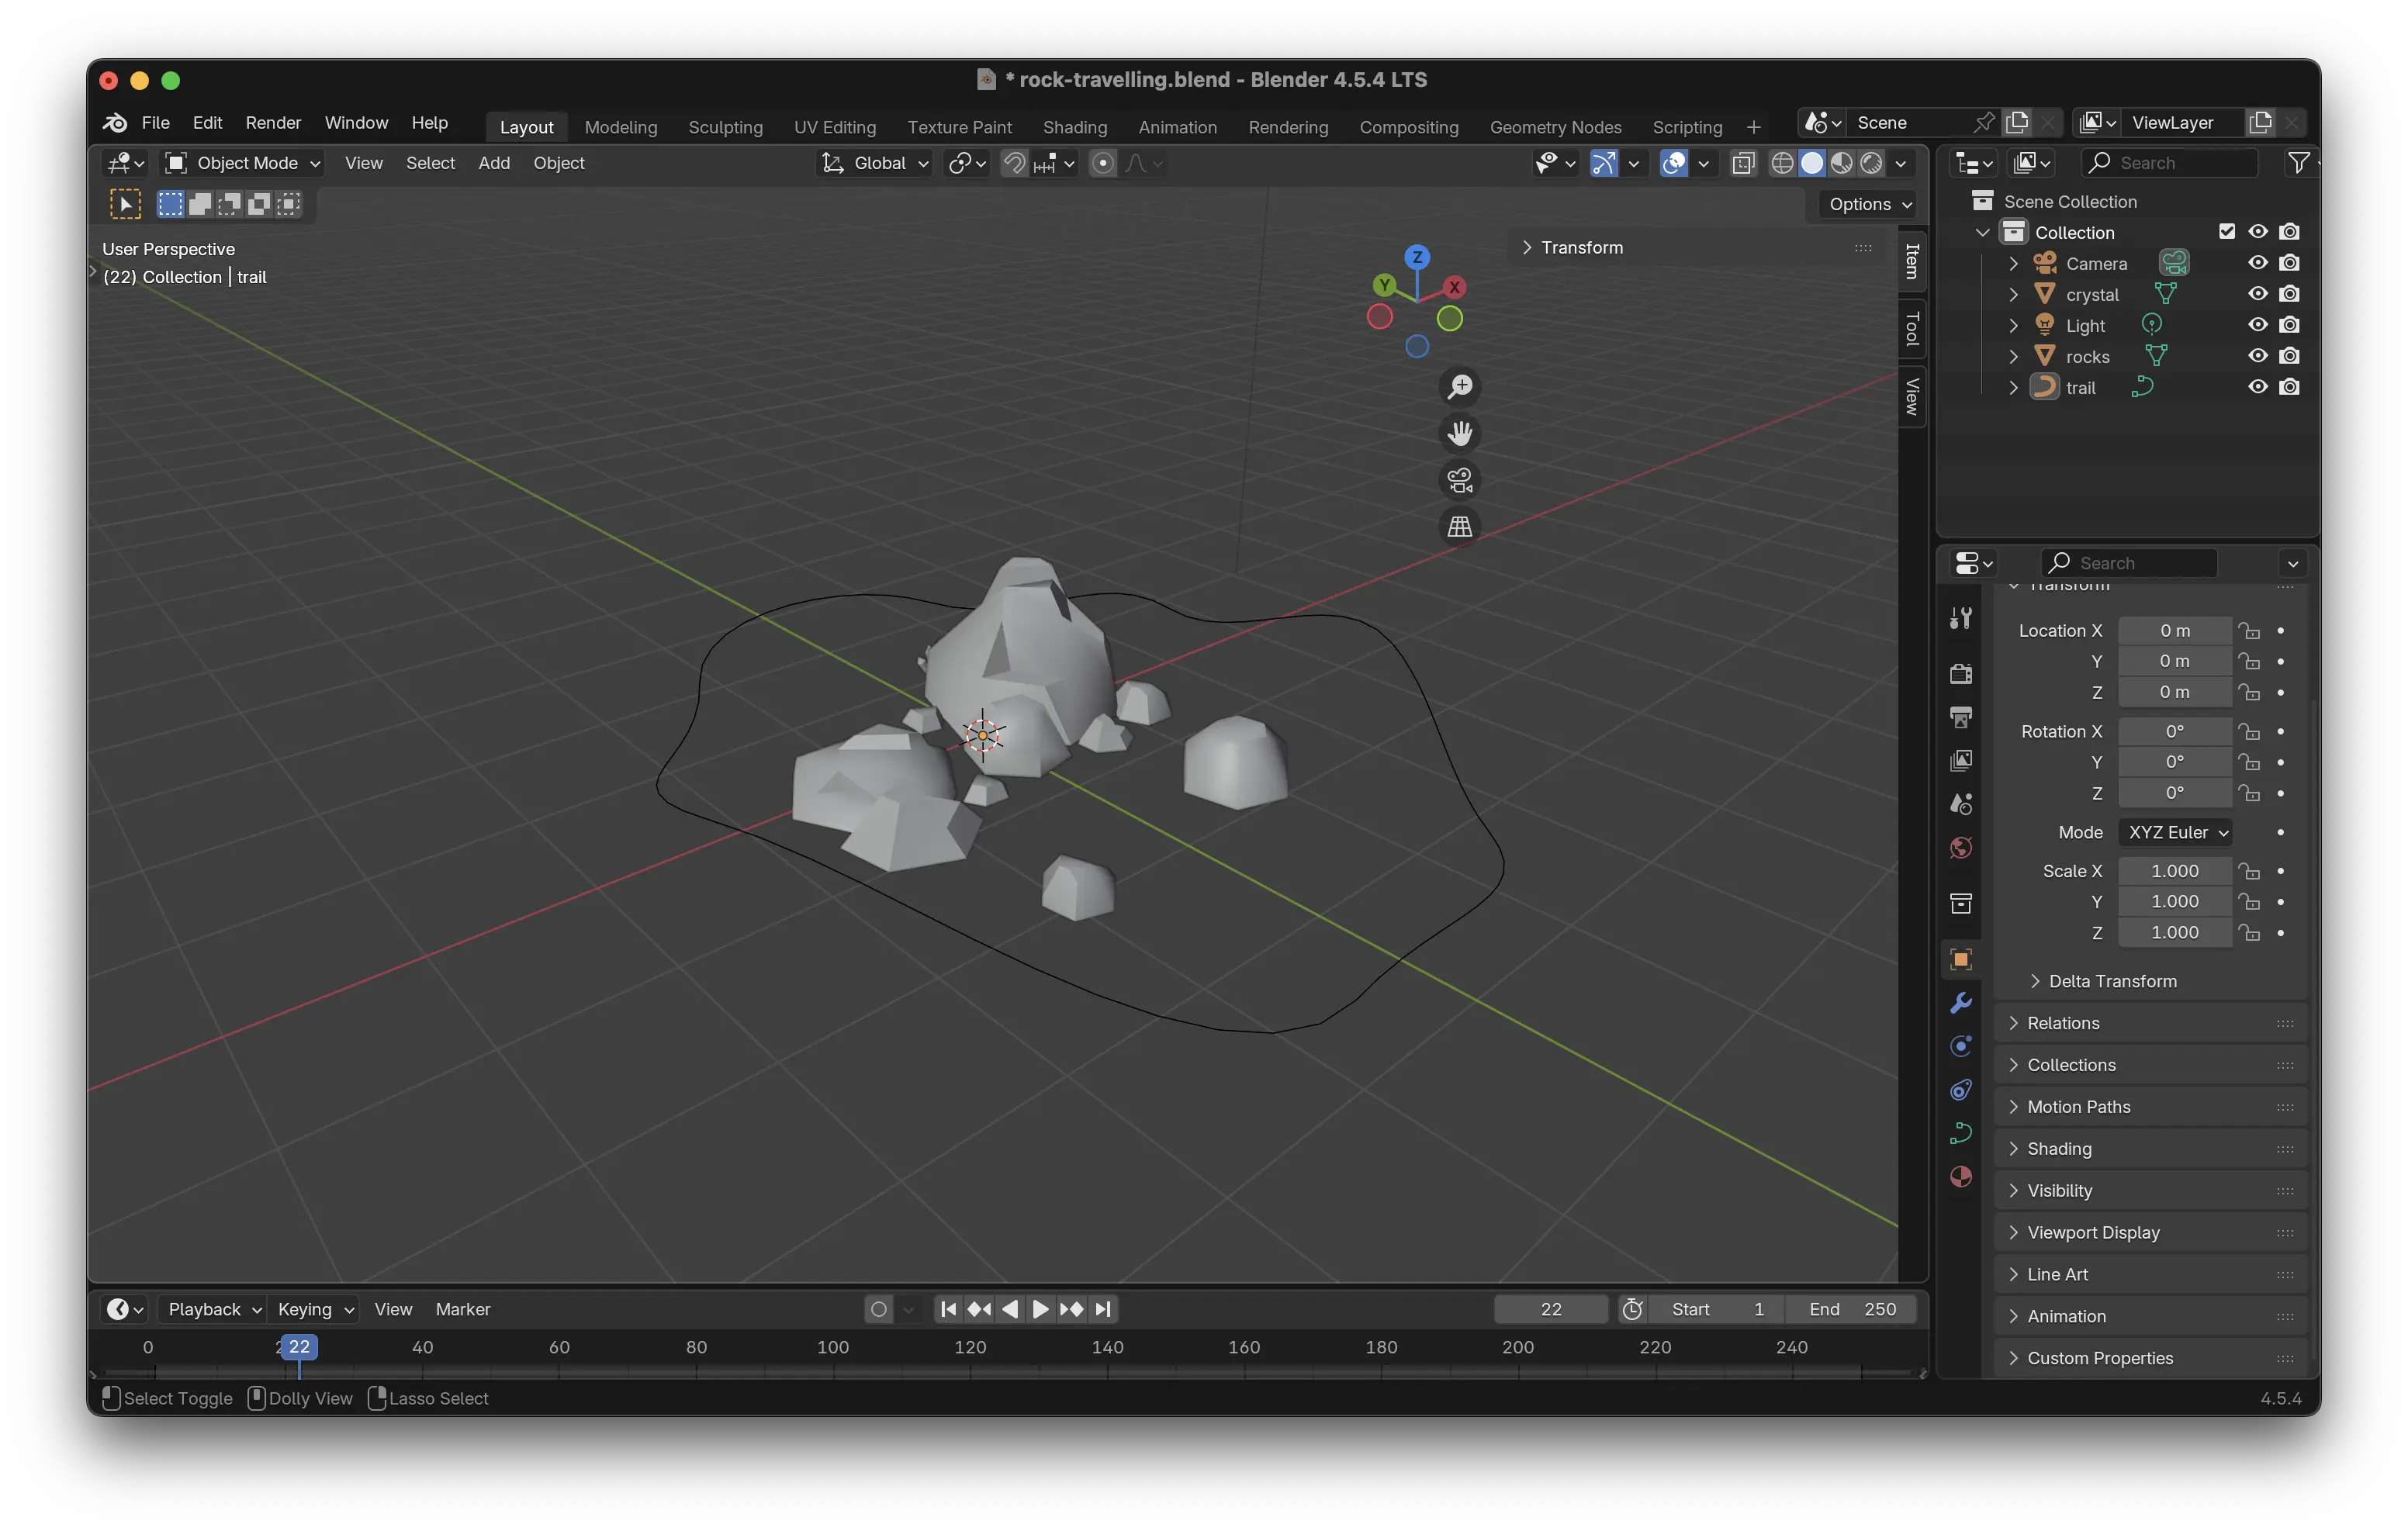Uncheck the Collection exclude checkbox
Viewport: 2408px width, 1531px height.
[x=2226, y=232]
